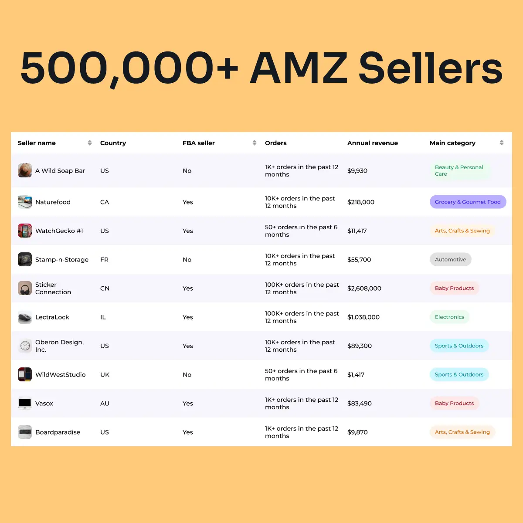Click the Sticker Connection revenue value $2,608,000
Screen dimensions: 523x523
[x=364, y=288]
